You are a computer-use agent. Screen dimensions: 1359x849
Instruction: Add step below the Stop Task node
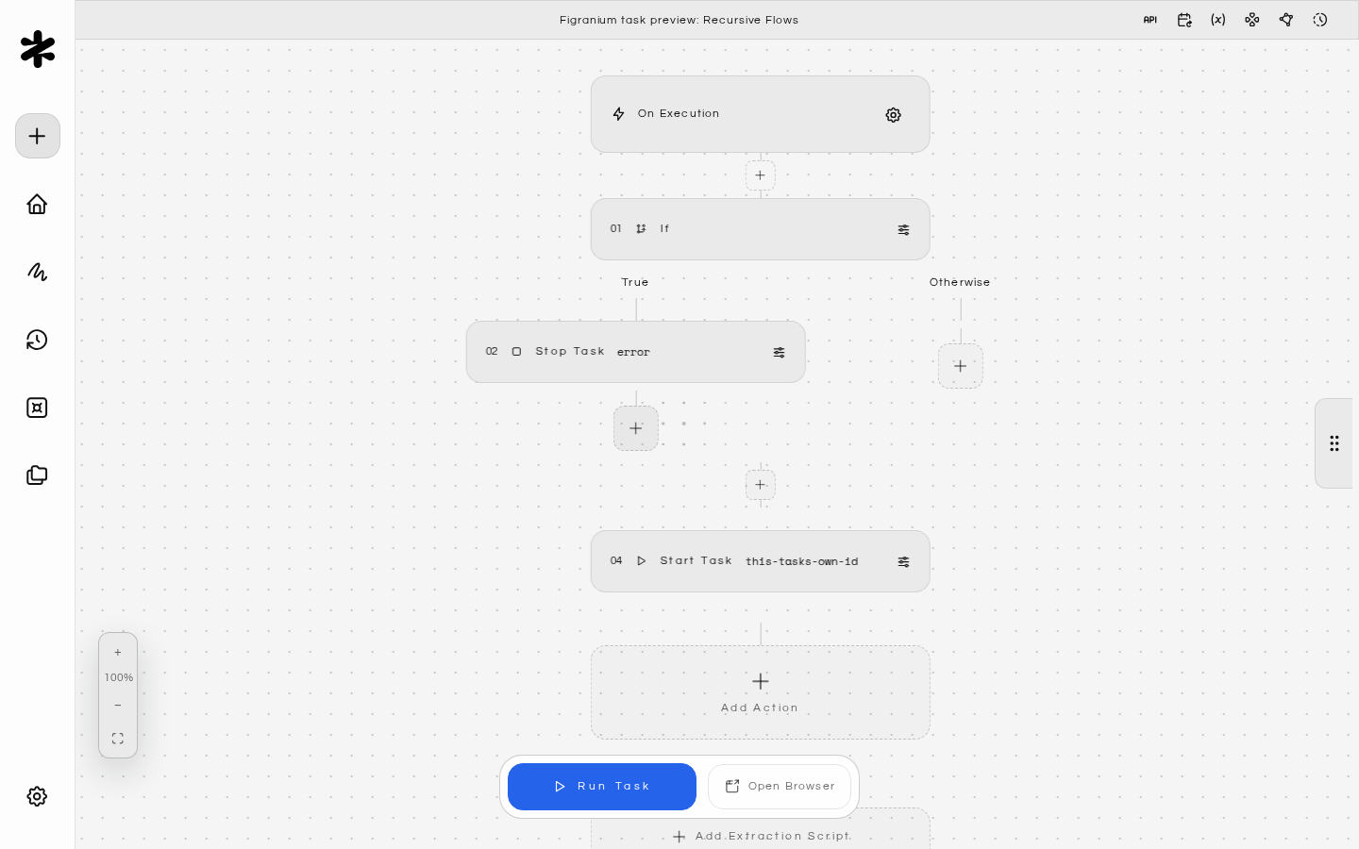tap(636, 428)
